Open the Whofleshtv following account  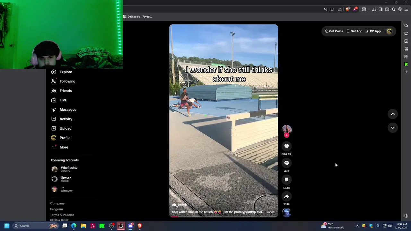65,169
